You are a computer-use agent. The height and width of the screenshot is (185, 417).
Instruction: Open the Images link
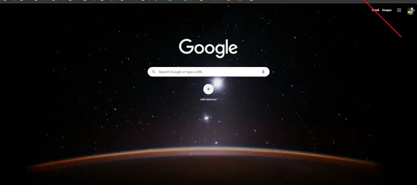[x=387, y=10]
